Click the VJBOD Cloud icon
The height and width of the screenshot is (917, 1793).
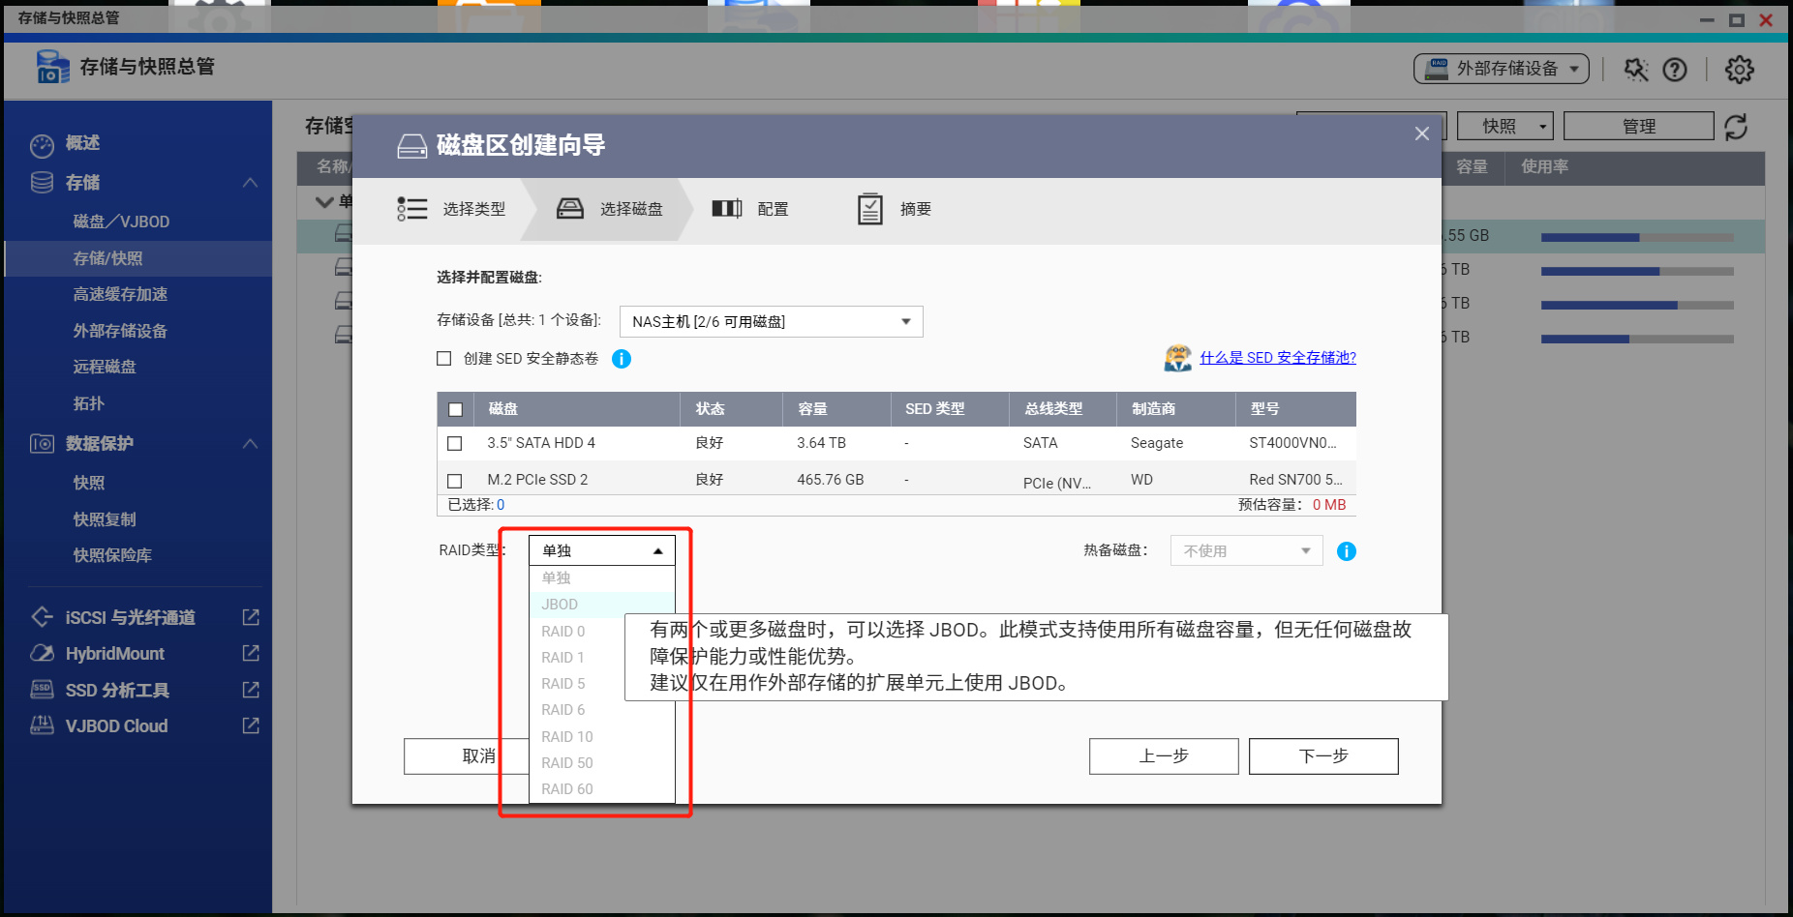click(x=42, y=725)
